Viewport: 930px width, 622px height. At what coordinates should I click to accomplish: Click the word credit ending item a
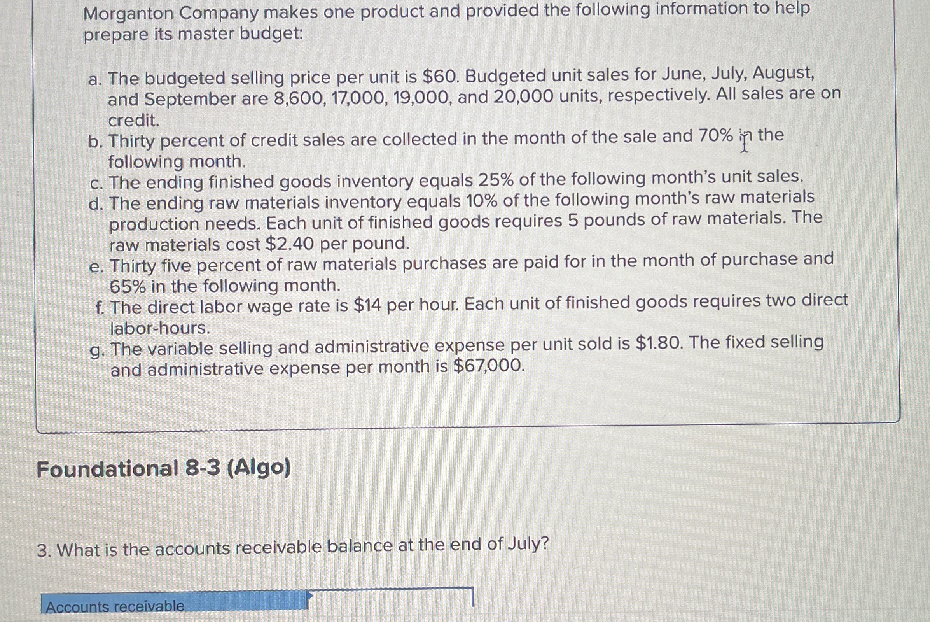pyautogui.click(x=133, y=121)
